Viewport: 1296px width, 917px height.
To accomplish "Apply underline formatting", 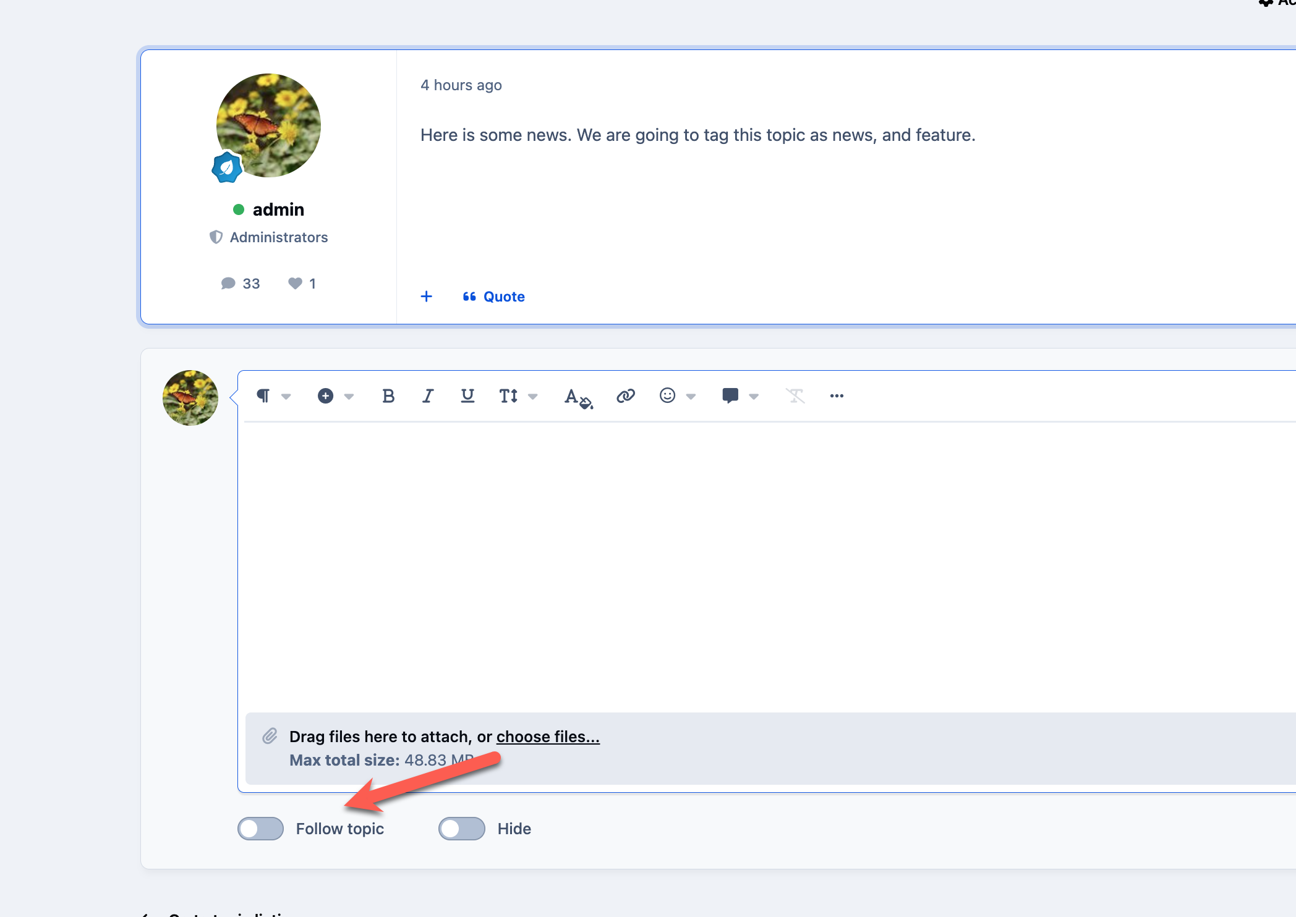I will point(467,396).
